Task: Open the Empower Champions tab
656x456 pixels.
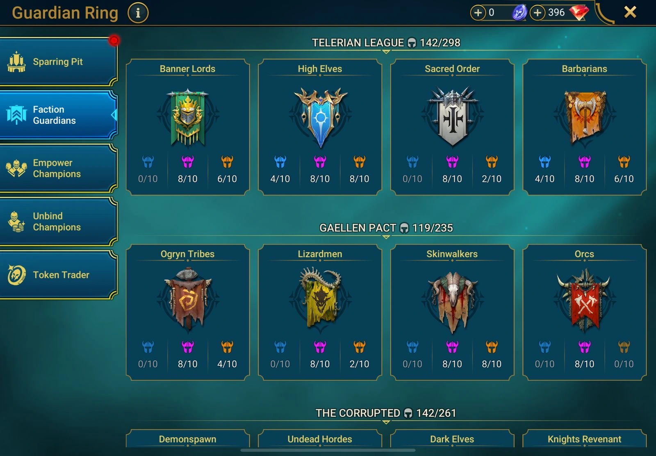Action: (58, 168)
